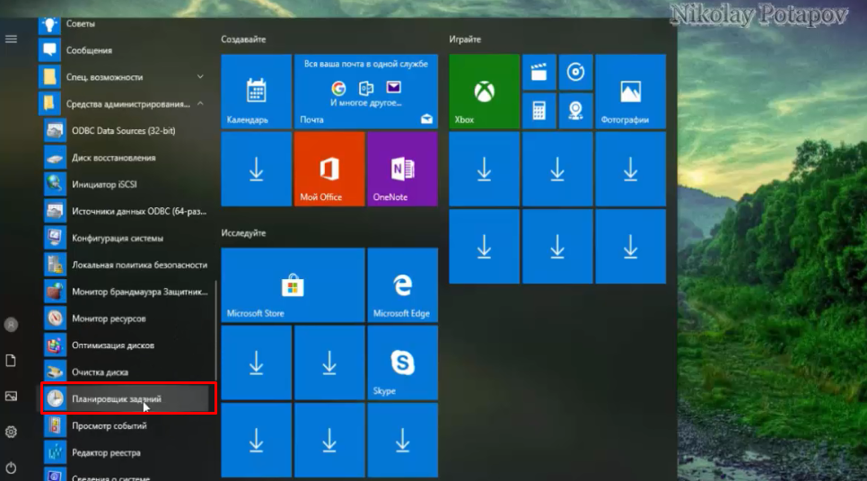
Task: Click the user account icon in Start sidebar
Action: (x=11, y=325)
